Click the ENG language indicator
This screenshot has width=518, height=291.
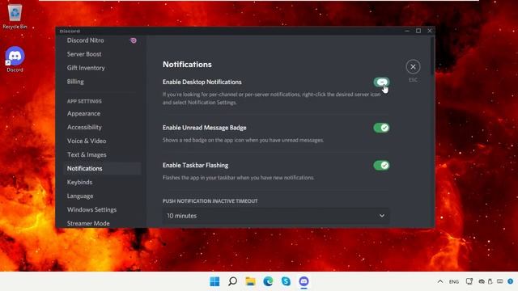pos(454,282)
